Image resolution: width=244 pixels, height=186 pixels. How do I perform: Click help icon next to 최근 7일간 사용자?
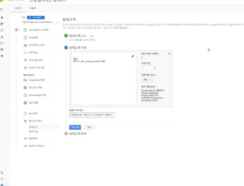tap(160, 54)
